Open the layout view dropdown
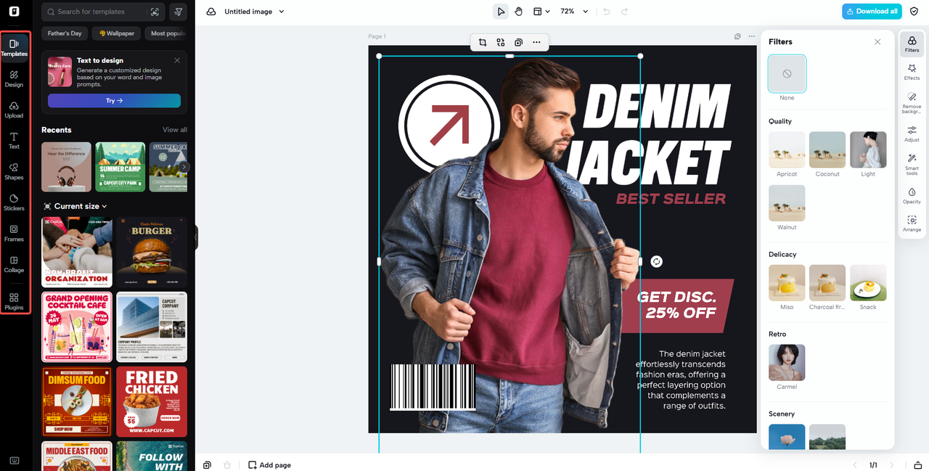Image resolution: width=929 pixels, height=471 pixels. 541,12
